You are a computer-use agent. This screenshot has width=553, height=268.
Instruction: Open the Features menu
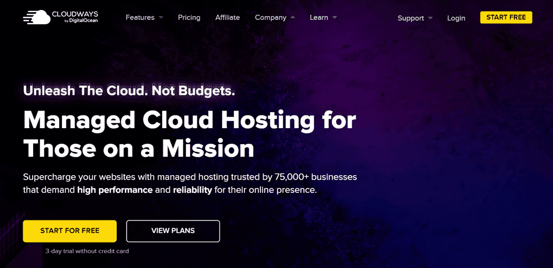coord(140,17)
